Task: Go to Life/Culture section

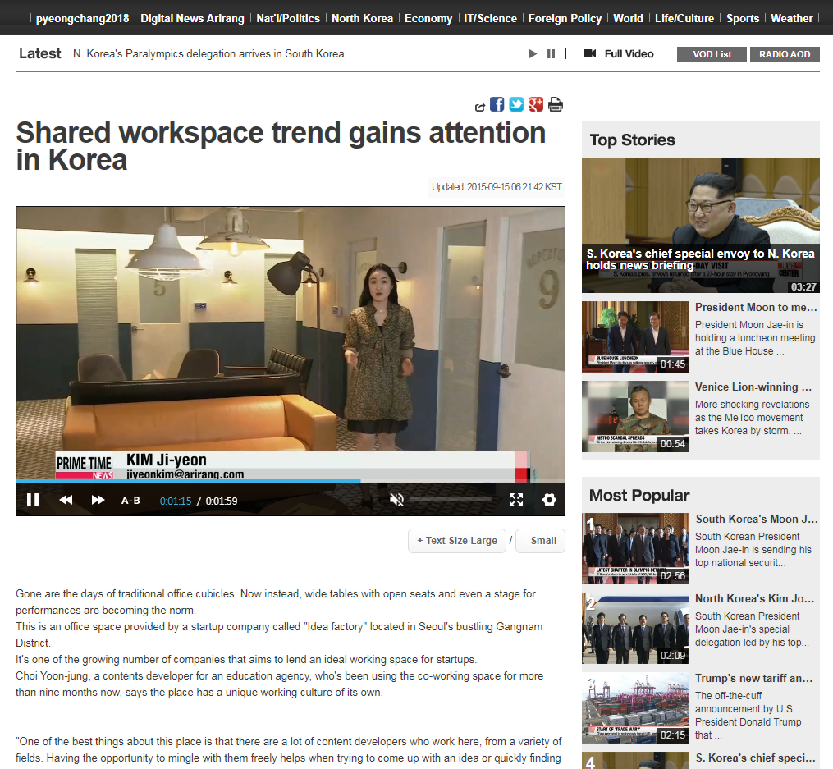Action: (x=684, y=19)
